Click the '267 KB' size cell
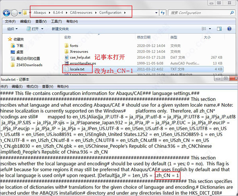 click(x=217, y=58)
